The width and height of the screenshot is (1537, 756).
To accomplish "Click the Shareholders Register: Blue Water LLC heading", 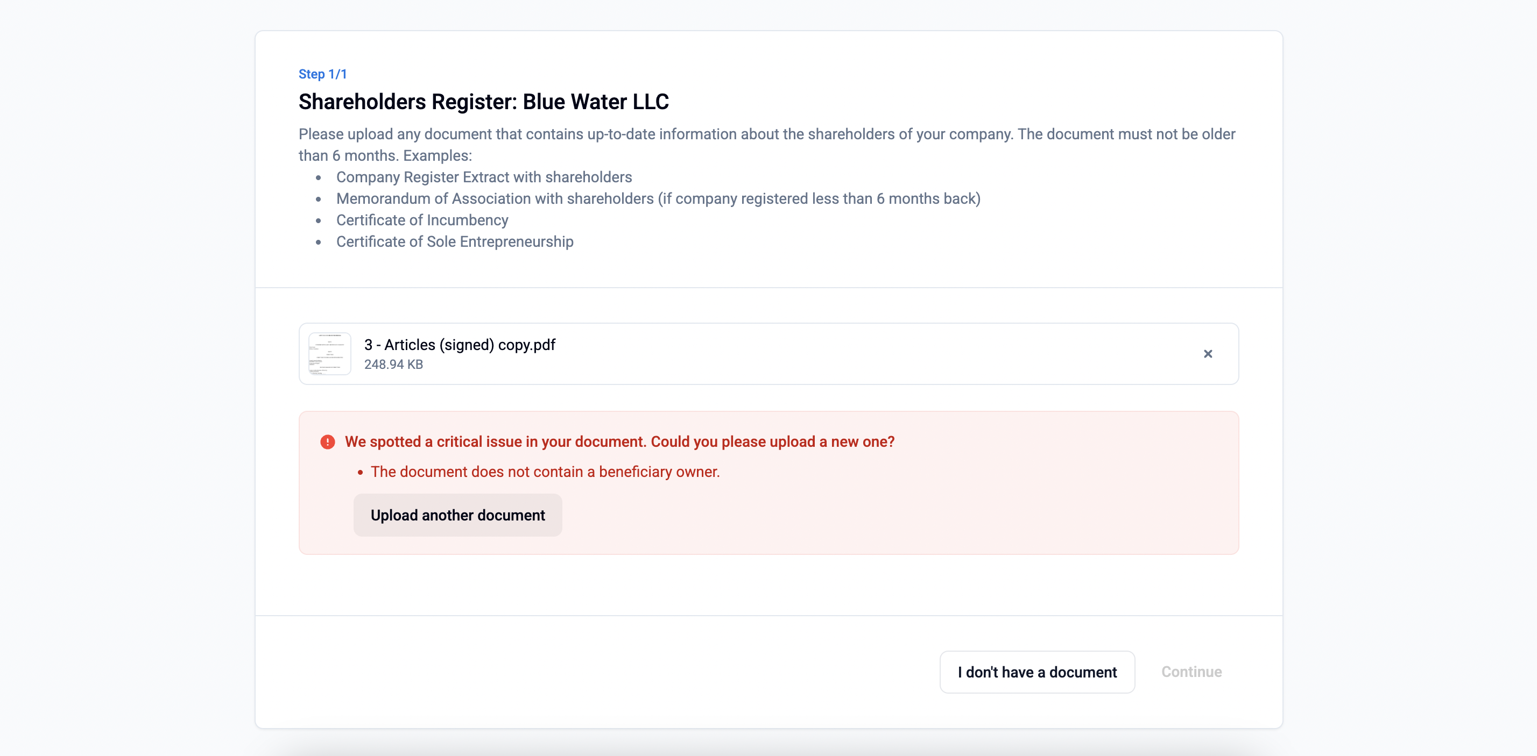I will click(x=483, y=102).
